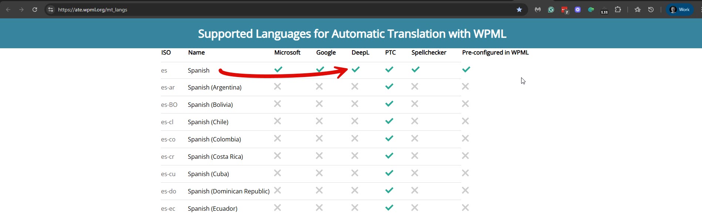This screenshot has height=217, width=702.
Task: Select the Spanish (Bolivia) name cell
Action: [x=210, y=105]
